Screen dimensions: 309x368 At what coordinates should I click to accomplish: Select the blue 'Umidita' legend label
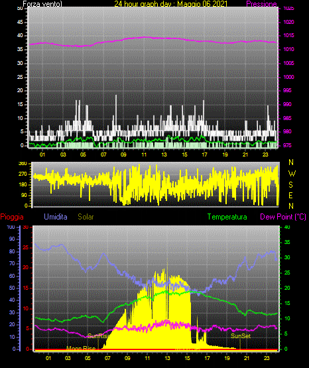56,217
